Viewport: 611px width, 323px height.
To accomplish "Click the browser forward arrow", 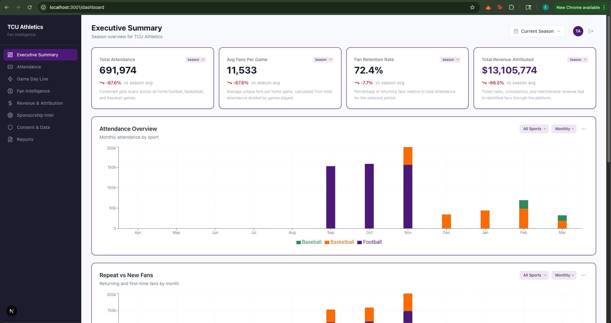I will click(18, 7).
